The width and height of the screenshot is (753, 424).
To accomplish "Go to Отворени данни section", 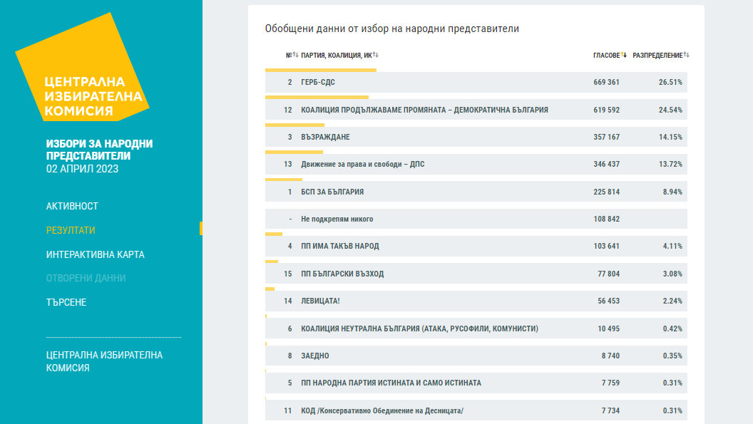I will pos(86,278).
